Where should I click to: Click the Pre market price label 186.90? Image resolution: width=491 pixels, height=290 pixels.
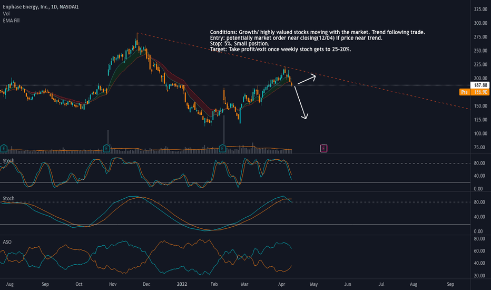(474, 92)
